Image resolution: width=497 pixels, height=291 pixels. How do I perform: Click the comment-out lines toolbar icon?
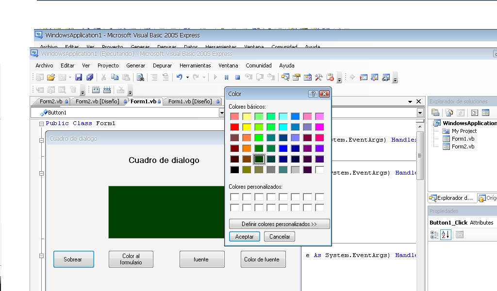coord(154,77)
